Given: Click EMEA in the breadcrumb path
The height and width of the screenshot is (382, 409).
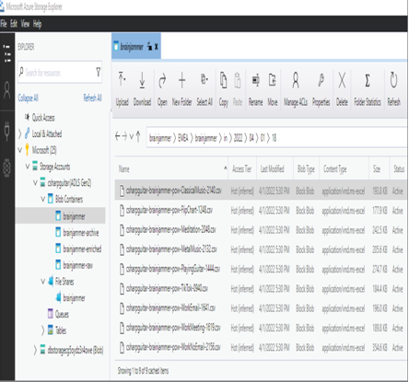Looking at the screenshot, I should tap(183, 138).
